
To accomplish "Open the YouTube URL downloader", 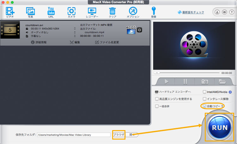I will click(x=51, y=12).
